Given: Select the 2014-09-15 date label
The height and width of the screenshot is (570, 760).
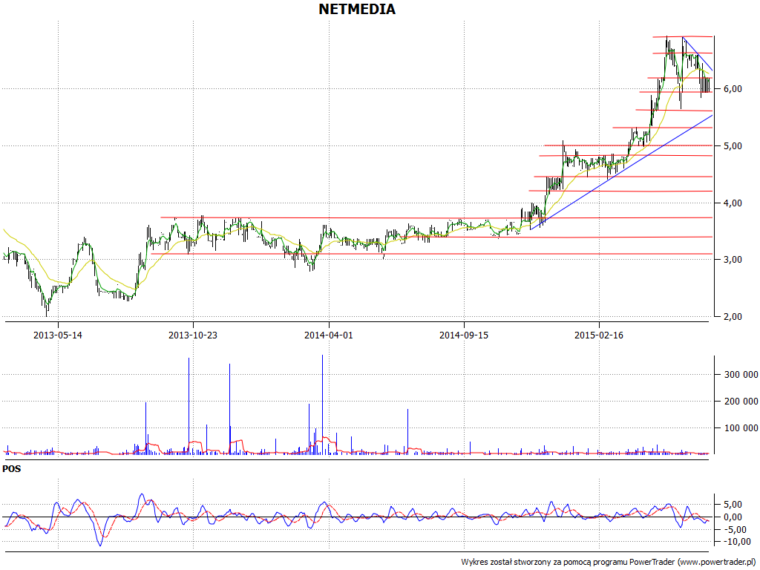Looking at the screenshot, I should tap(464, 335).
